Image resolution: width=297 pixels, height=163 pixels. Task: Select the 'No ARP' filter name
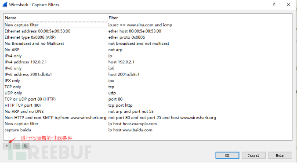pos(12,50)
